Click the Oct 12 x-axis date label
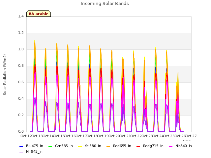This screenshot has height=158, width=211. (26, 136)
